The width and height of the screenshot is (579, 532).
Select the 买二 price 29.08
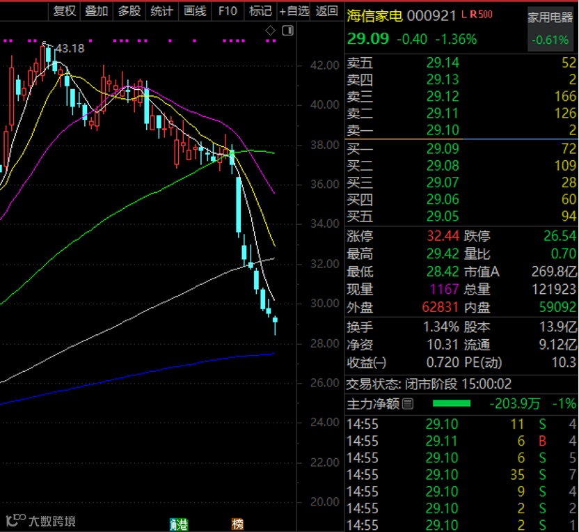[x=443, y=166]
